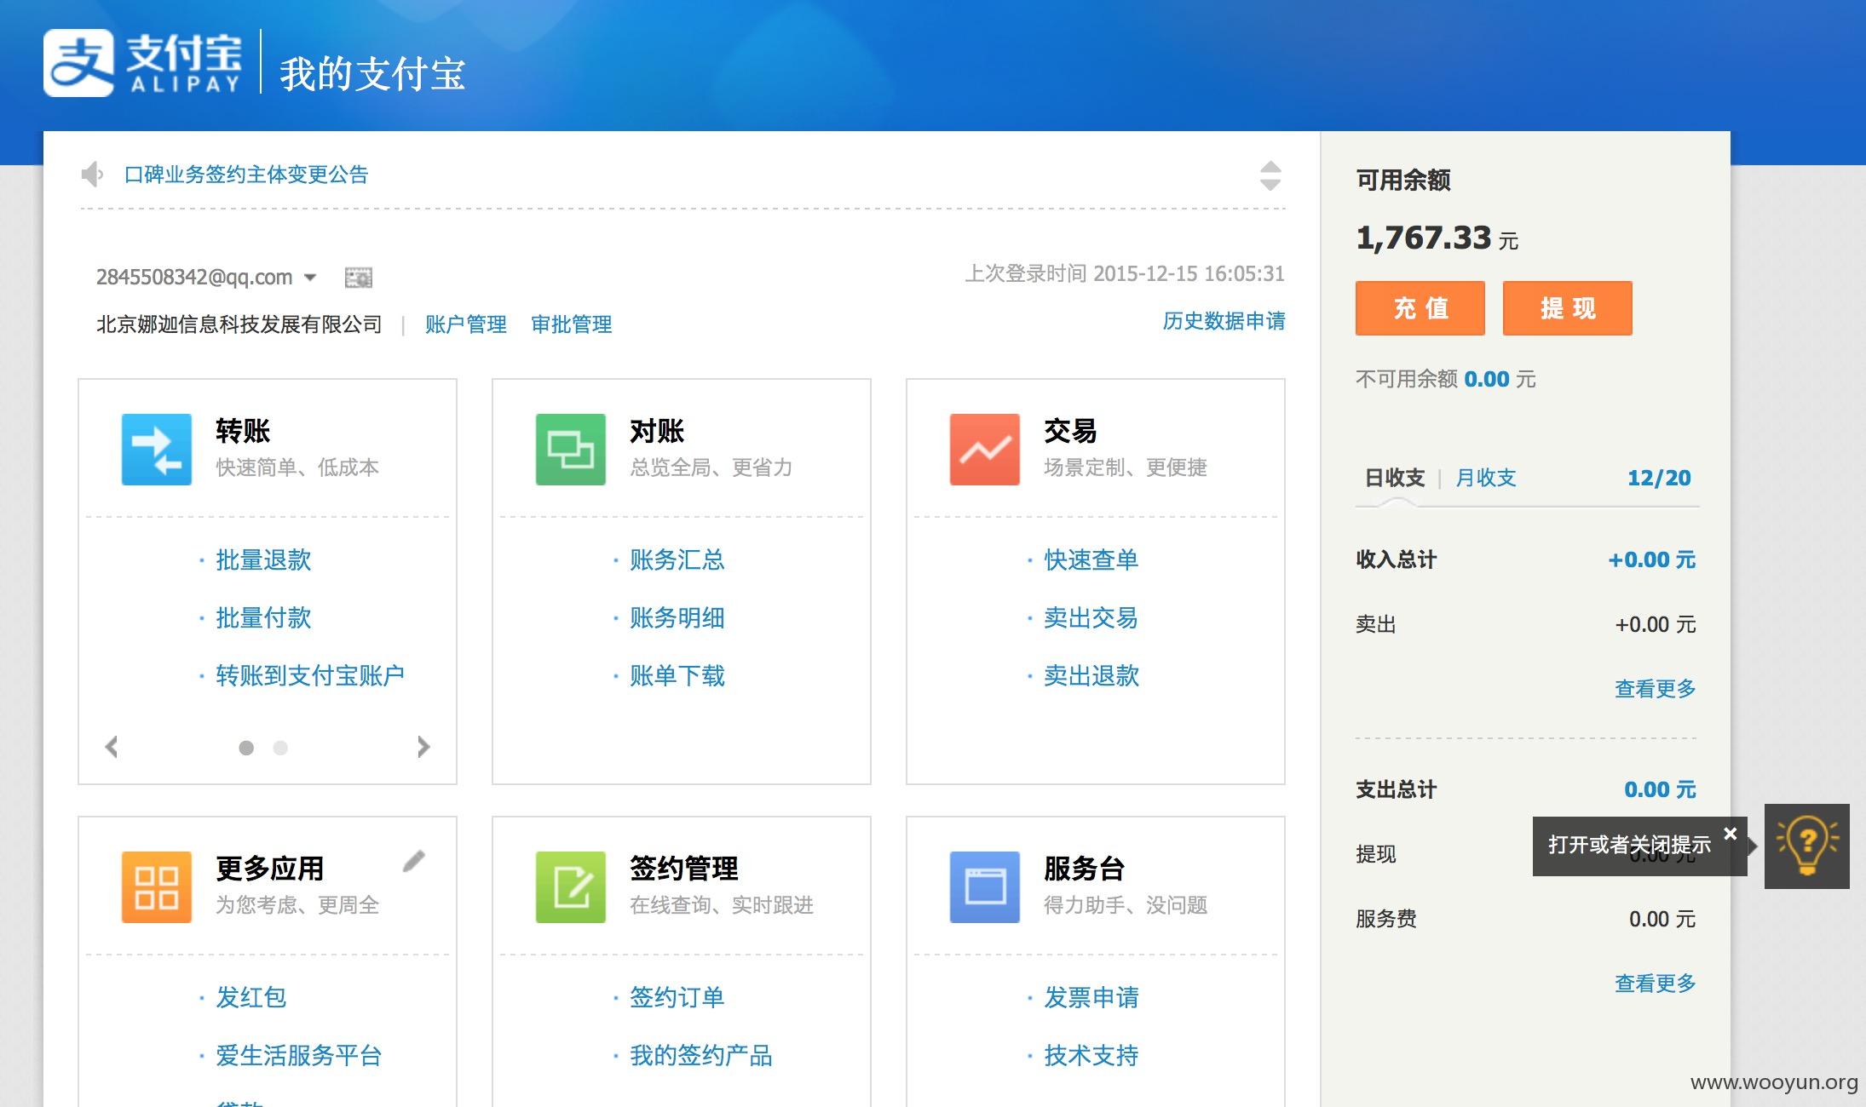Open 账务汇总 link
The height and width of the screenshot is (1107, 1866).
pyautogui.click(x=677, y=559)
